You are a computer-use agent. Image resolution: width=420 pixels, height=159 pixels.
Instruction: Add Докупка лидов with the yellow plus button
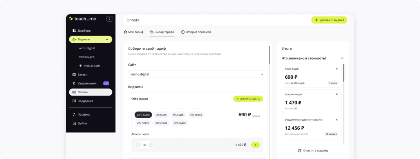(x=255, y=145)
